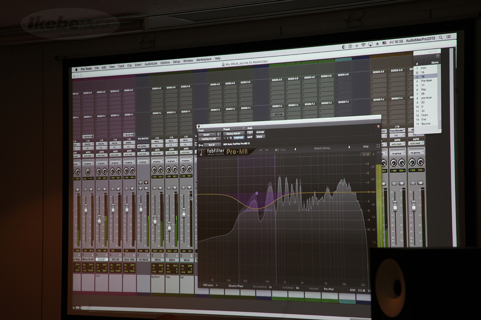Go to next preset in Pro-MB

point(349,147)
